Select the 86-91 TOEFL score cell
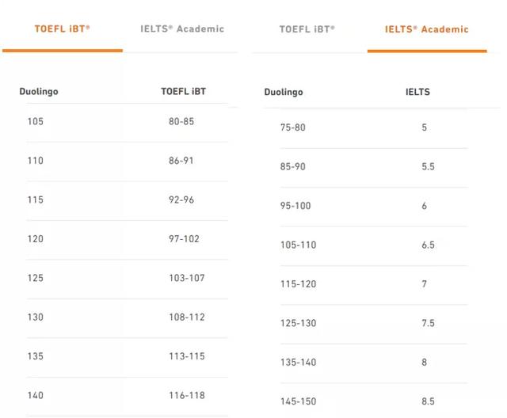This screenshot has width=507, height=418. (x=181, y=161)
